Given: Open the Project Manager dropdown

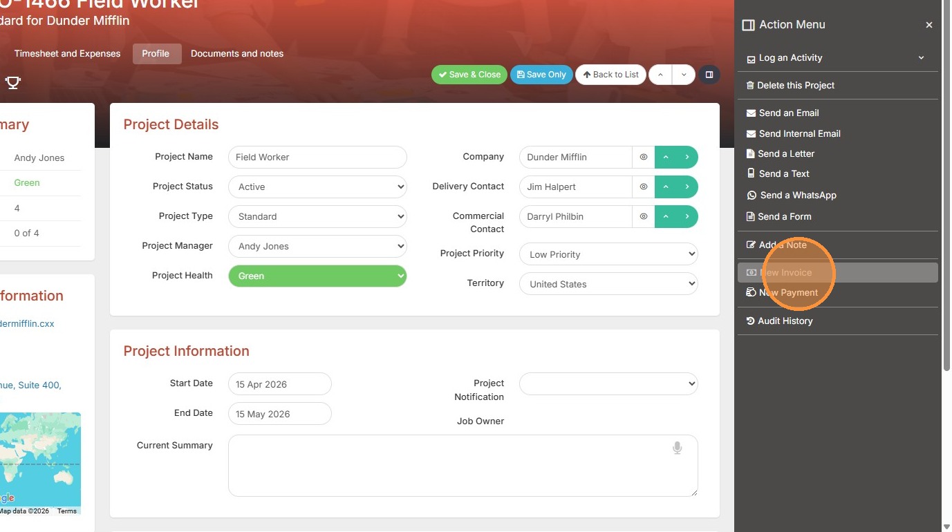Looking at the screenshot, I should point(317,246).
